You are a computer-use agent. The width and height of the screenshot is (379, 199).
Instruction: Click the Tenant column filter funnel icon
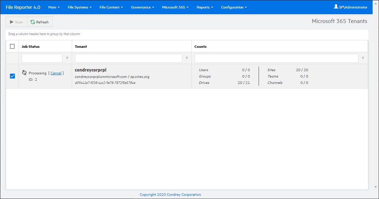[x=187, y=58]
